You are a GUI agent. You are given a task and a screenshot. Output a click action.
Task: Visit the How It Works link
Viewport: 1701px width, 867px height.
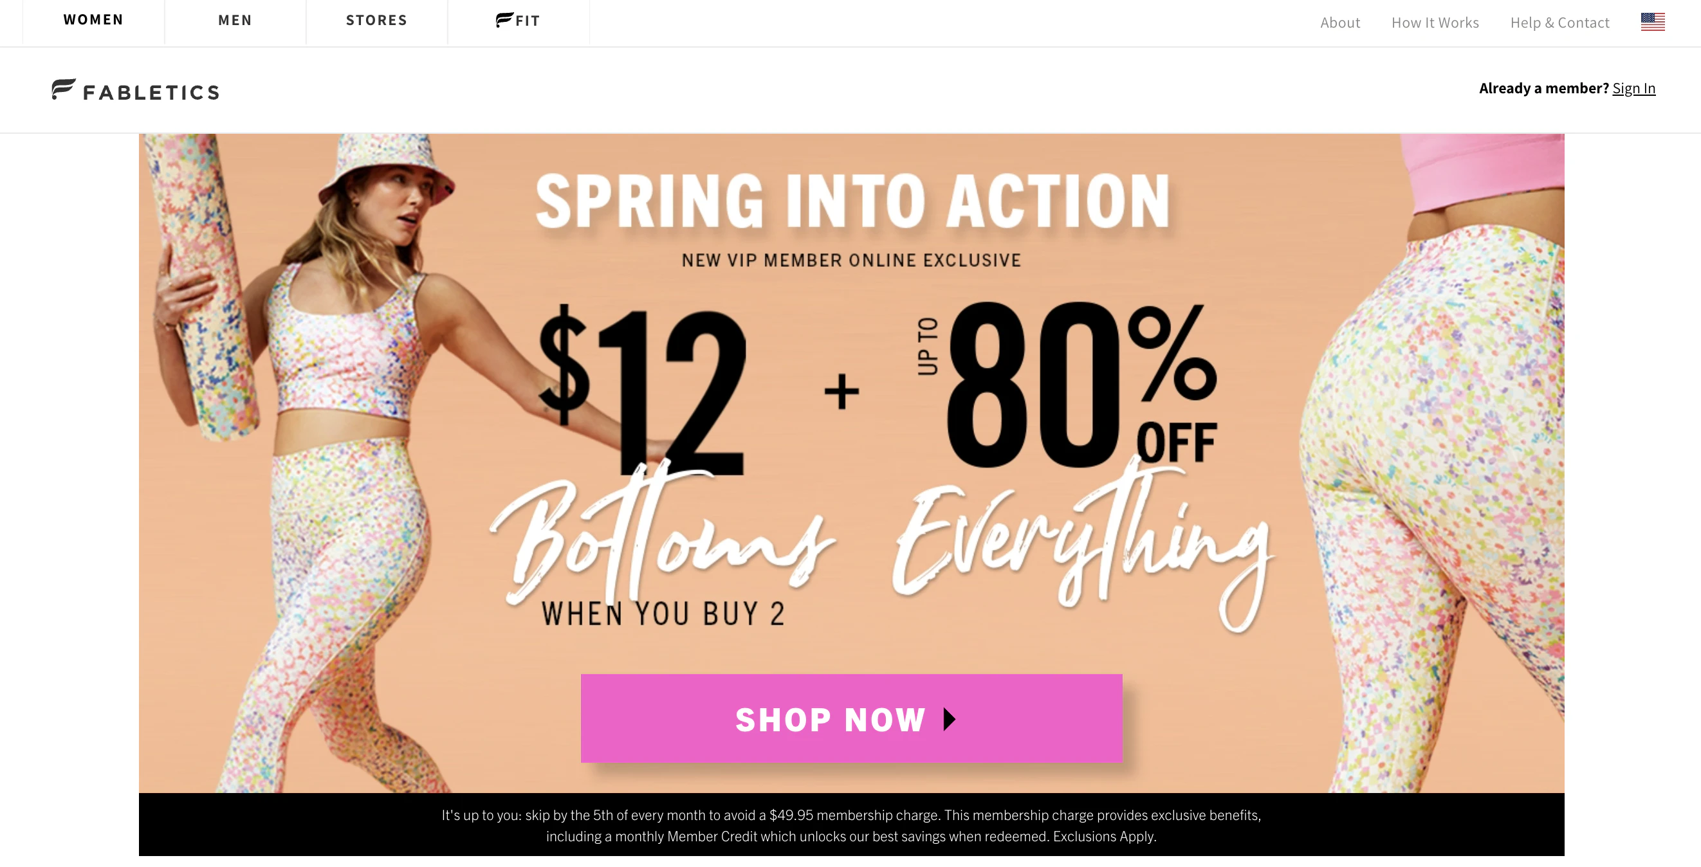point(1435,23)
